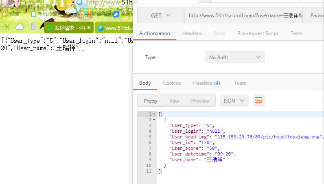Click the cloud sync icon in browser

pos(20,27)
